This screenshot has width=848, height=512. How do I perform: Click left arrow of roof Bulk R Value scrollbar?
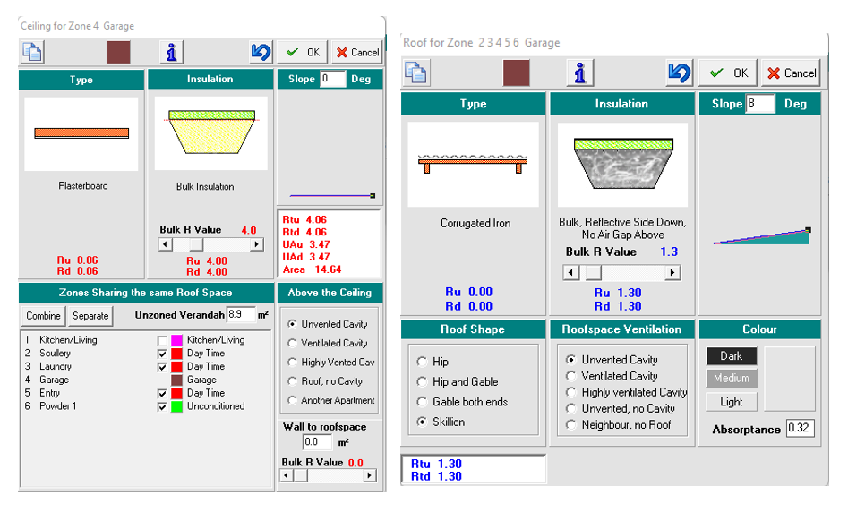coord(570,273)
